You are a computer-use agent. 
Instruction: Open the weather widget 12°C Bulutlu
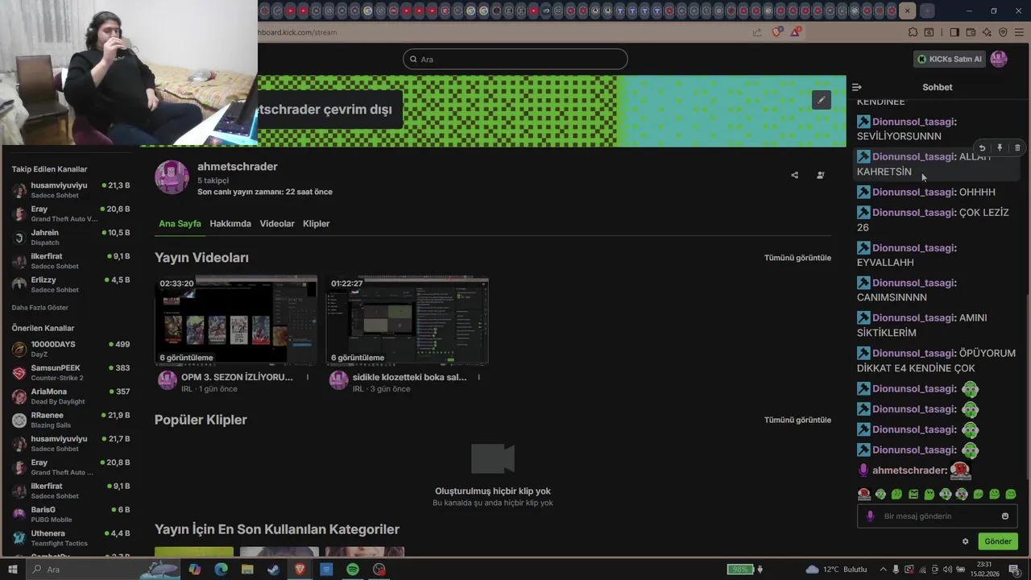[836, 570]
